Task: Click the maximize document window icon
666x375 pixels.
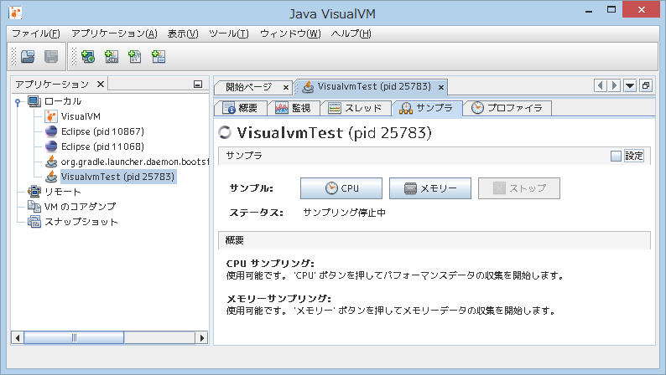Action: [645, 86]
